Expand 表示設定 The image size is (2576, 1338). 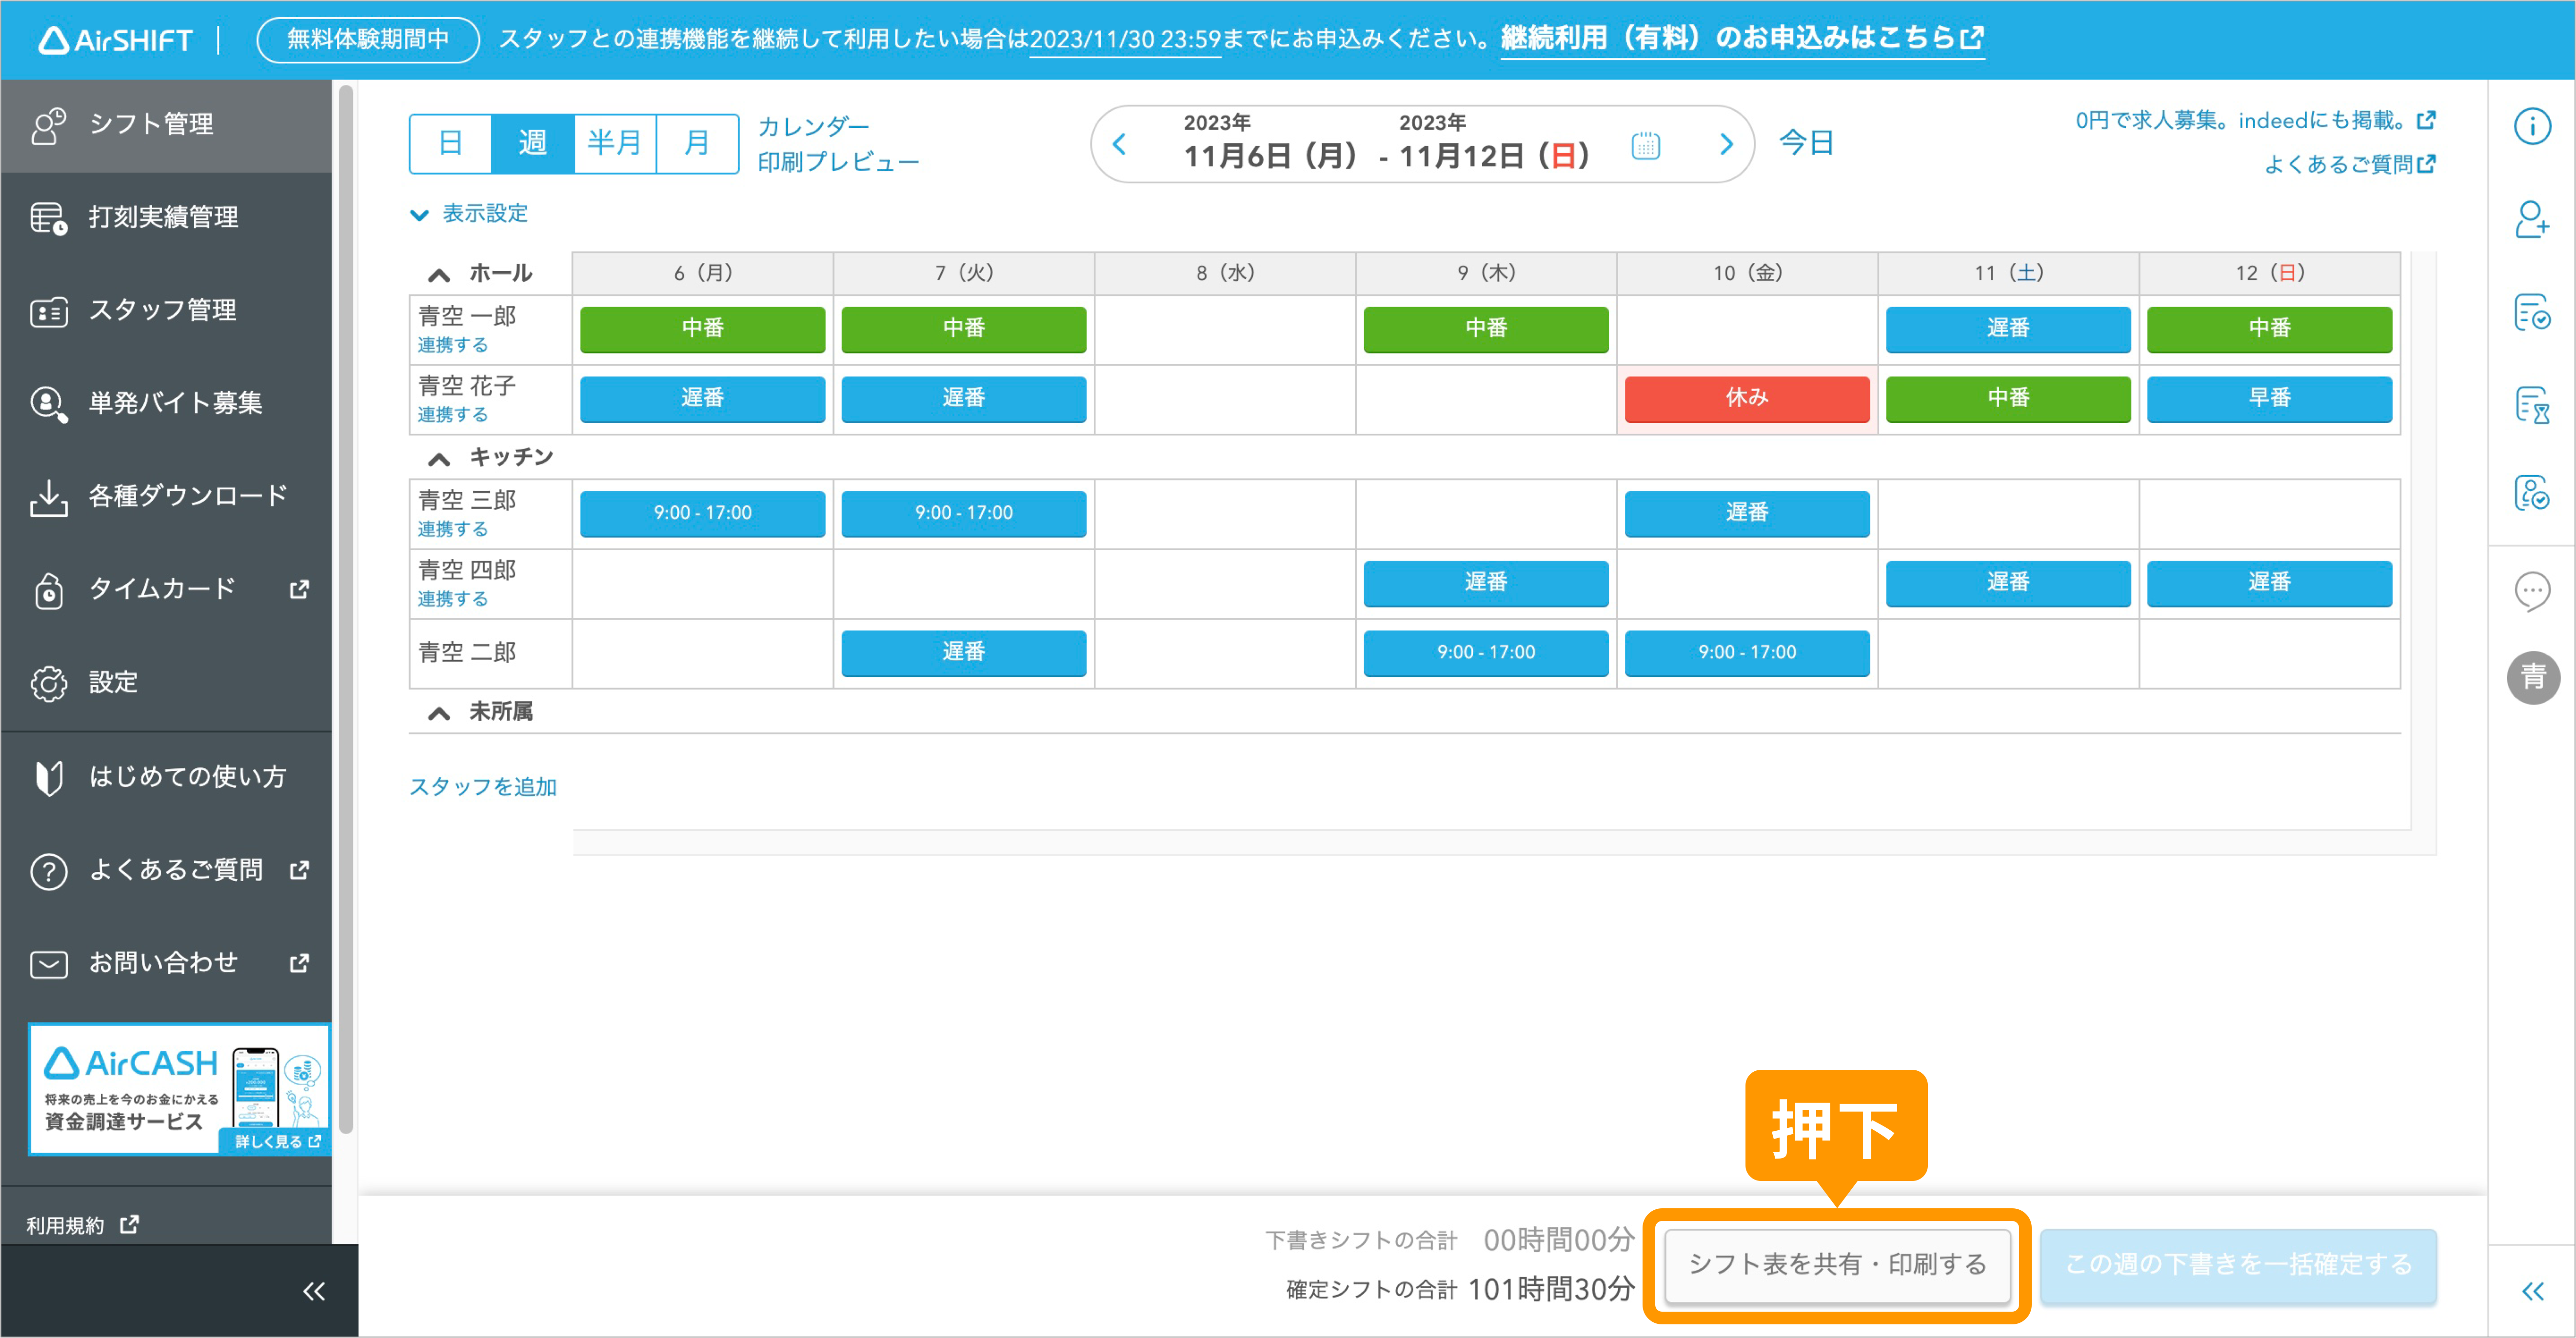(x=469, y=214)
